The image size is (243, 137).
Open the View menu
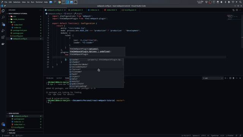(x=24, y=2)
